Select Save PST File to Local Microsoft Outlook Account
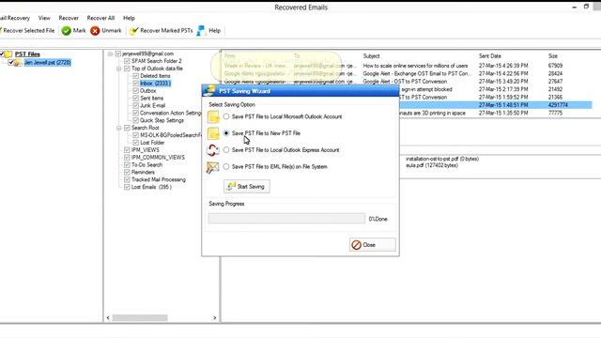 [226, 116]
